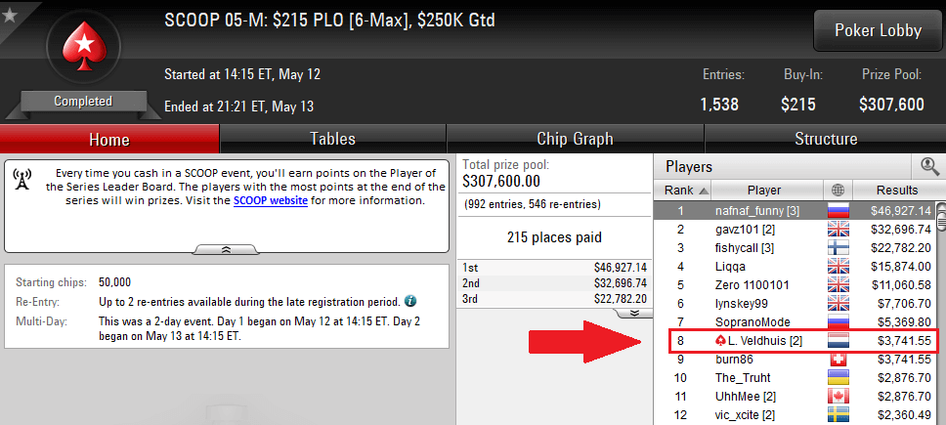
Task: Select the nafnaf_funny [3] player row
Action: [x=795, y=211]
